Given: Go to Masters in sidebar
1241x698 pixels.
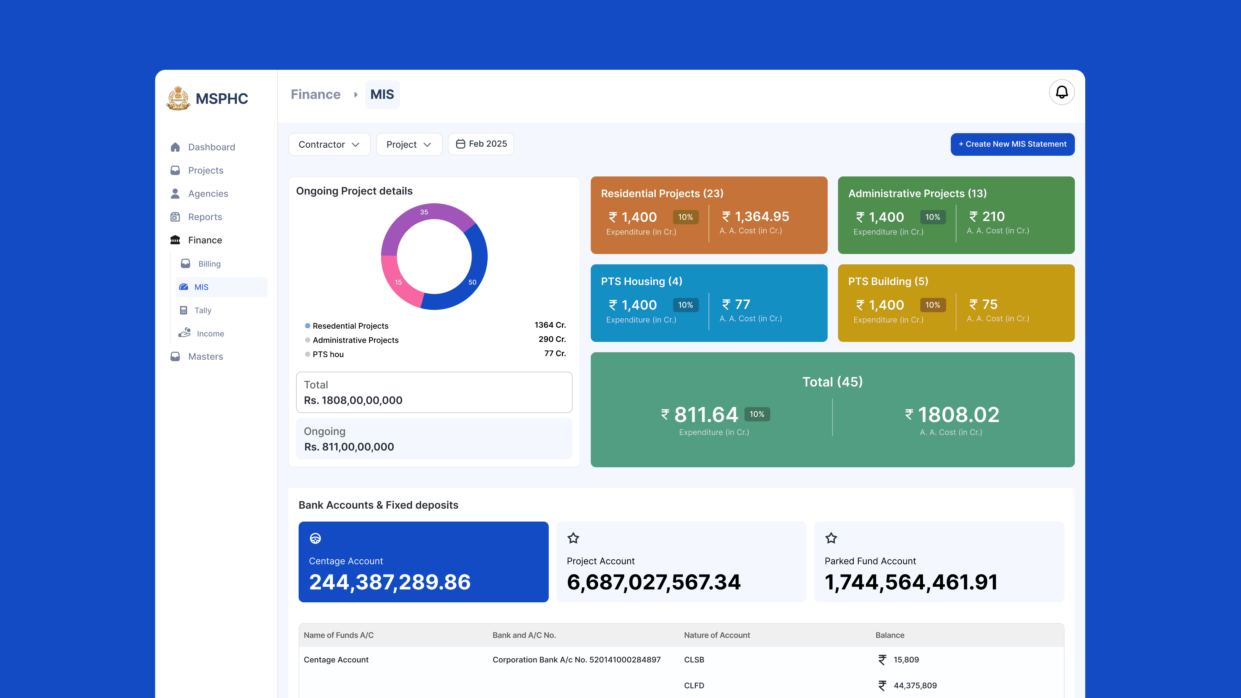Looking at the screenshot, I should coord(205,356).
